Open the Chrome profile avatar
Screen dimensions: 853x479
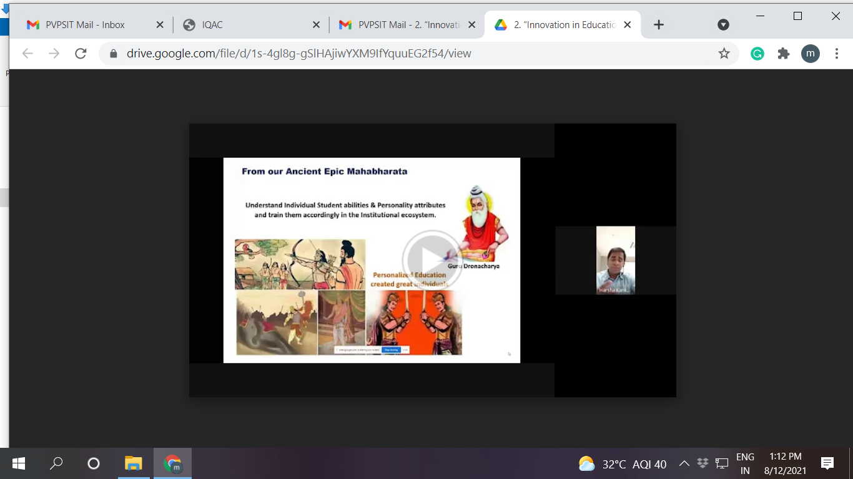[811, 54]
